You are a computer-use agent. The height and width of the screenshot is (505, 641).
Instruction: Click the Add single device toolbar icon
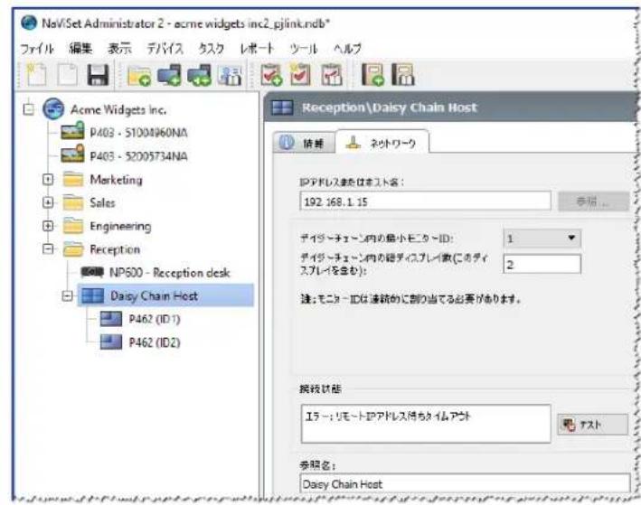pyautogui.click(x=169, y=75)
